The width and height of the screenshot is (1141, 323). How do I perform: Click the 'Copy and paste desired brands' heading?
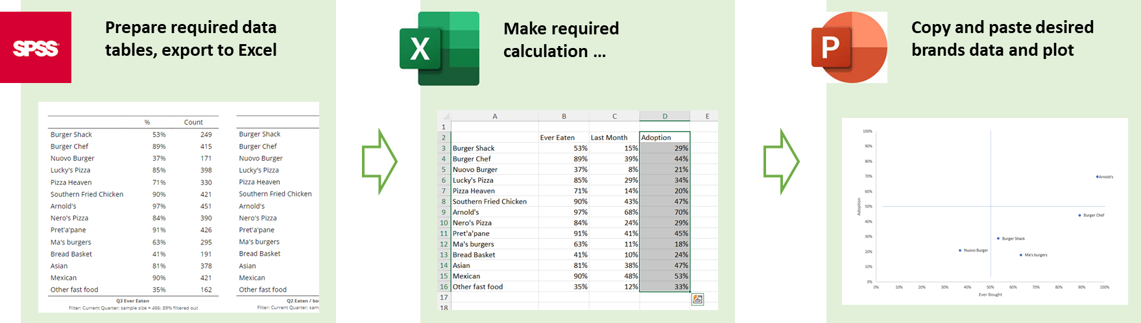[1002, 38]
